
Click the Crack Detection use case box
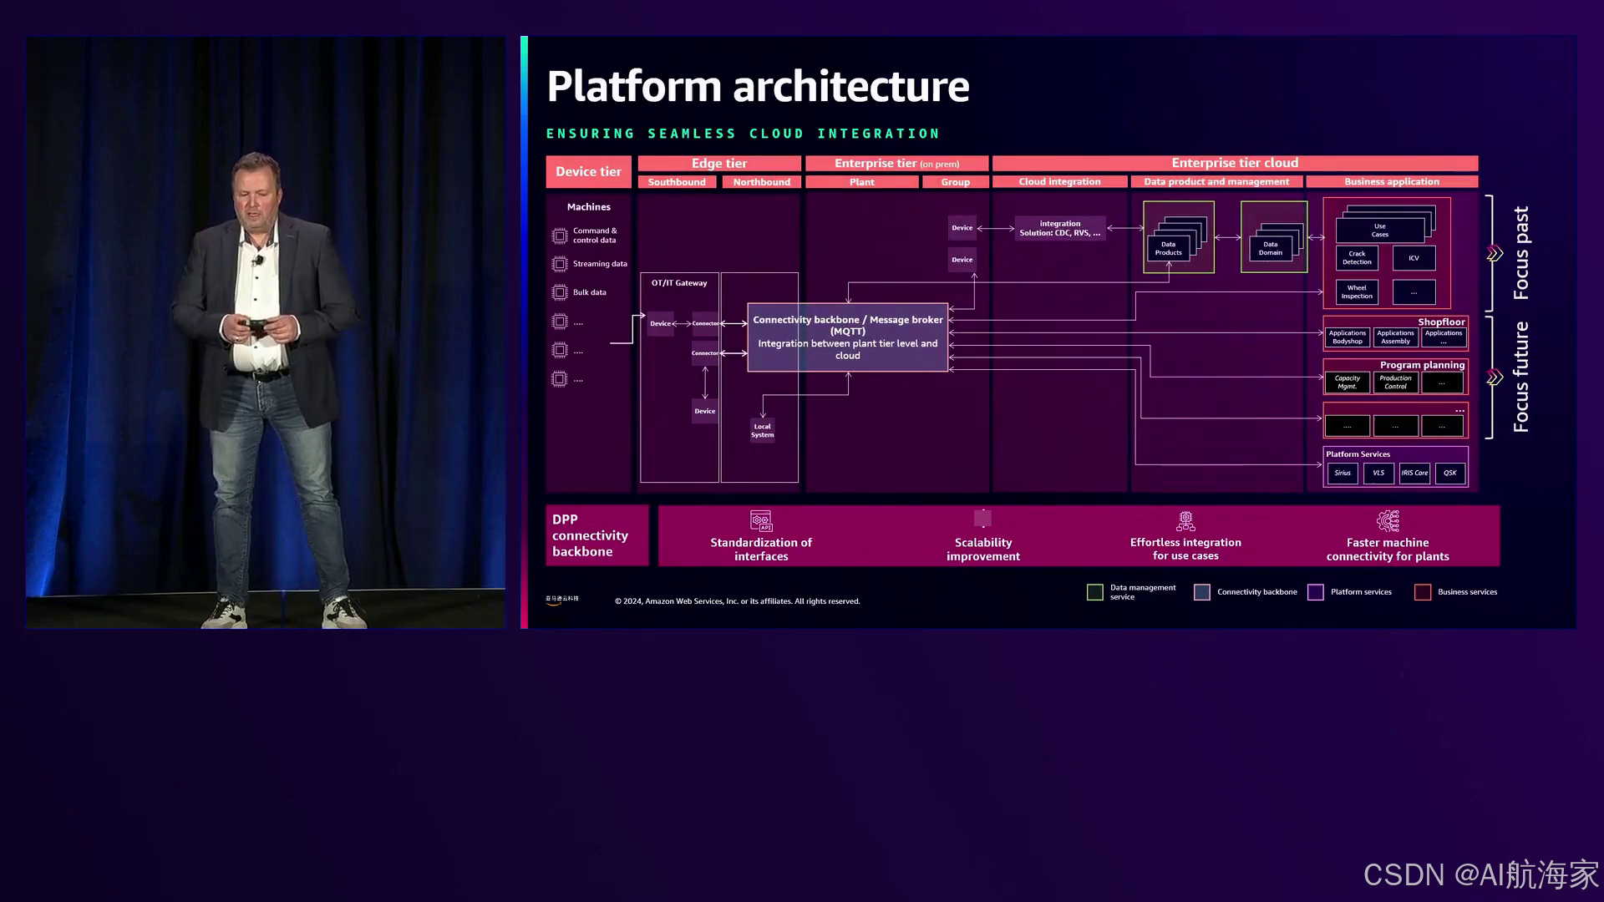pyautogui.click(x=1357, y=258)
